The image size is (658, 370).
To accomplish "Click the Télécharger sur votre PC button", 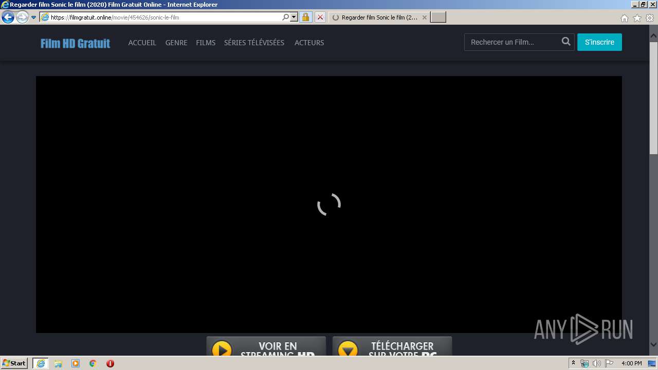I will (x=392, y=346).
